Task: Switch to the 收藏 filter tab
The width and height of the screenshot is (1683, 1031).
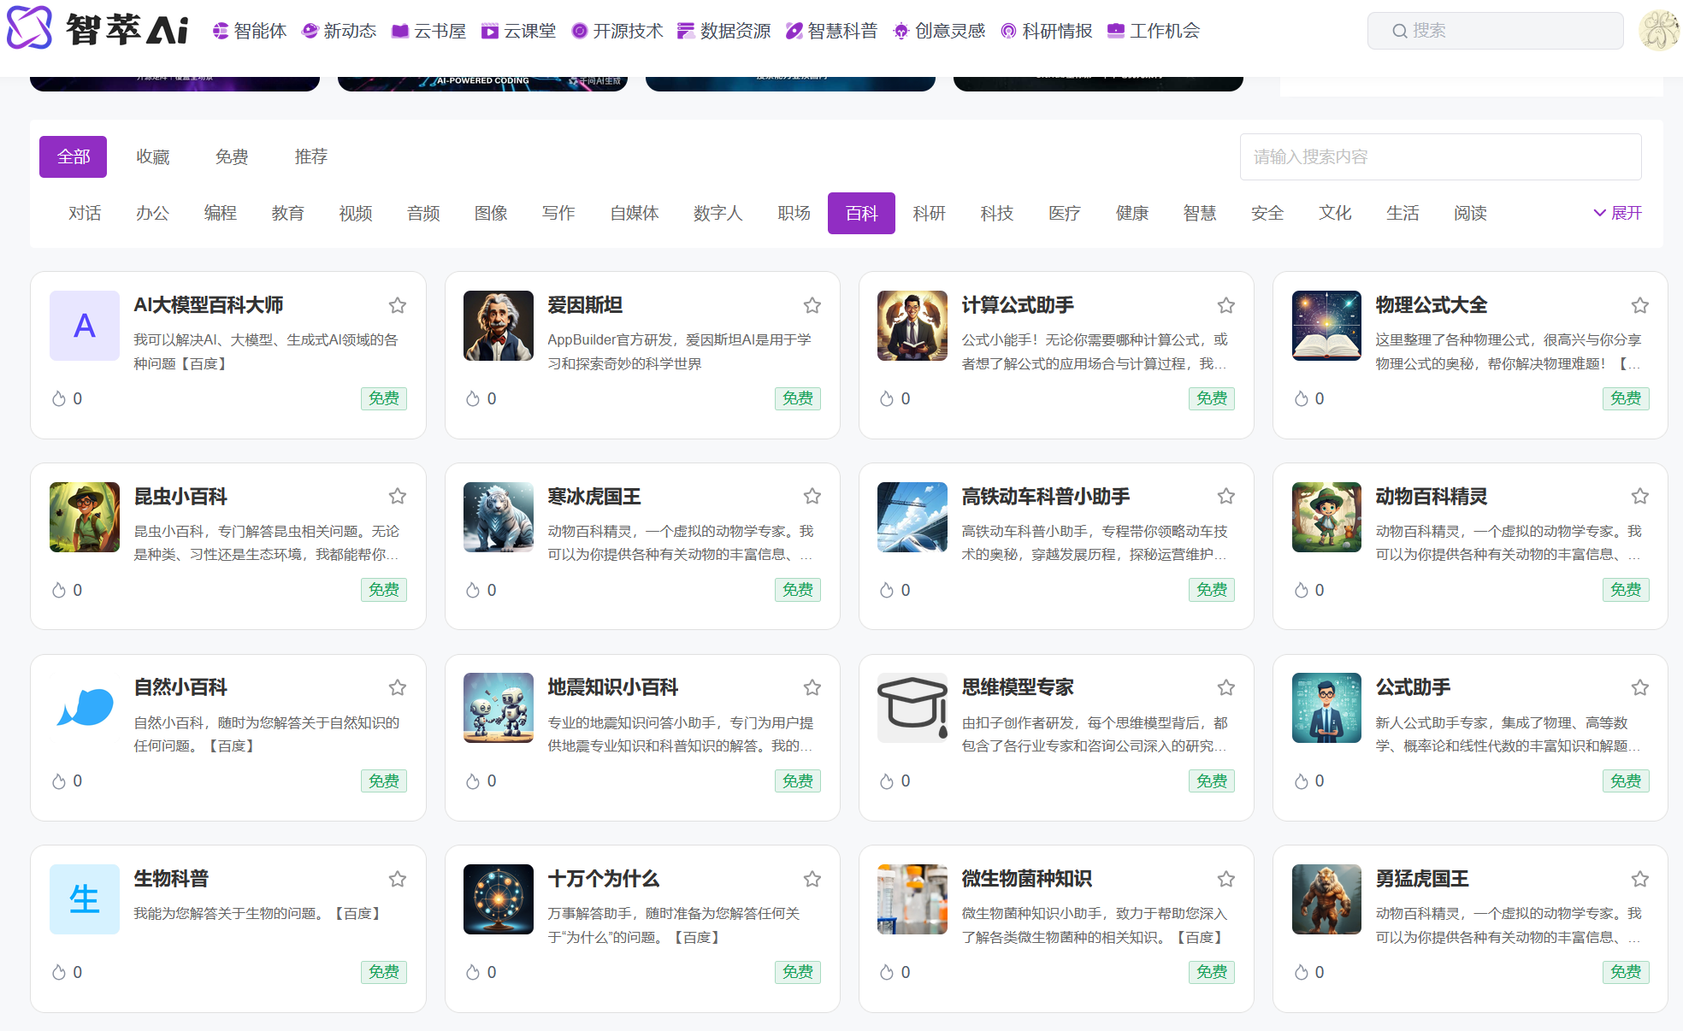Action: 153,156
